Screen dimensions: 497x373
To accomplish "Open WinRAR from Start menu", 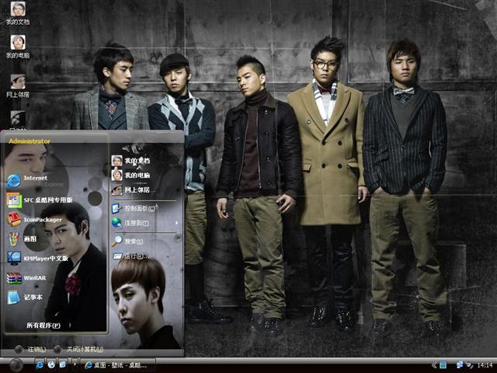I will [x=26, y=278].
